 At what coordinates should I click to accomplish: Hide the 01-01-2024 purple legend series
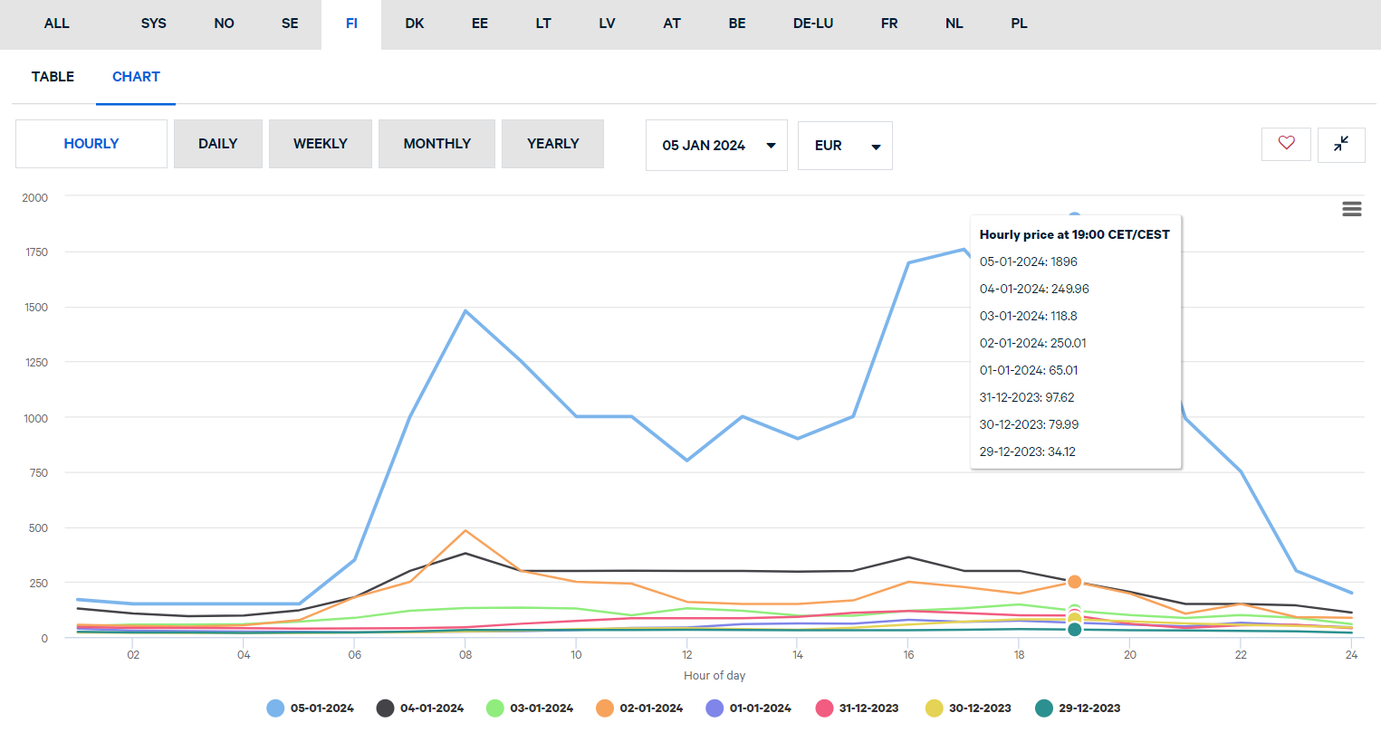coord(749,708)
